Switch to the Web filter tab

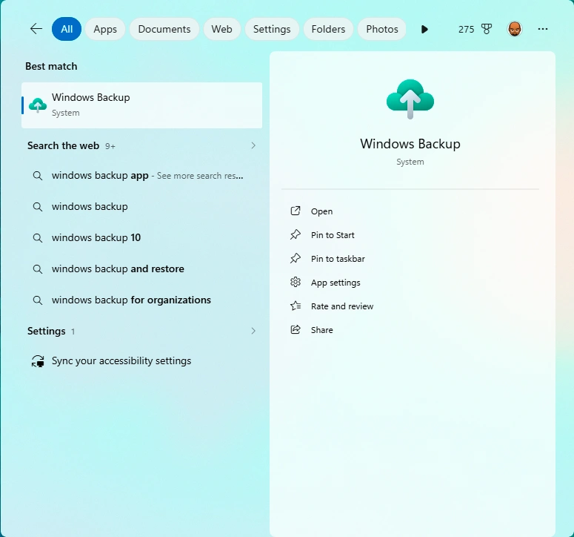(x=222, y=29)
